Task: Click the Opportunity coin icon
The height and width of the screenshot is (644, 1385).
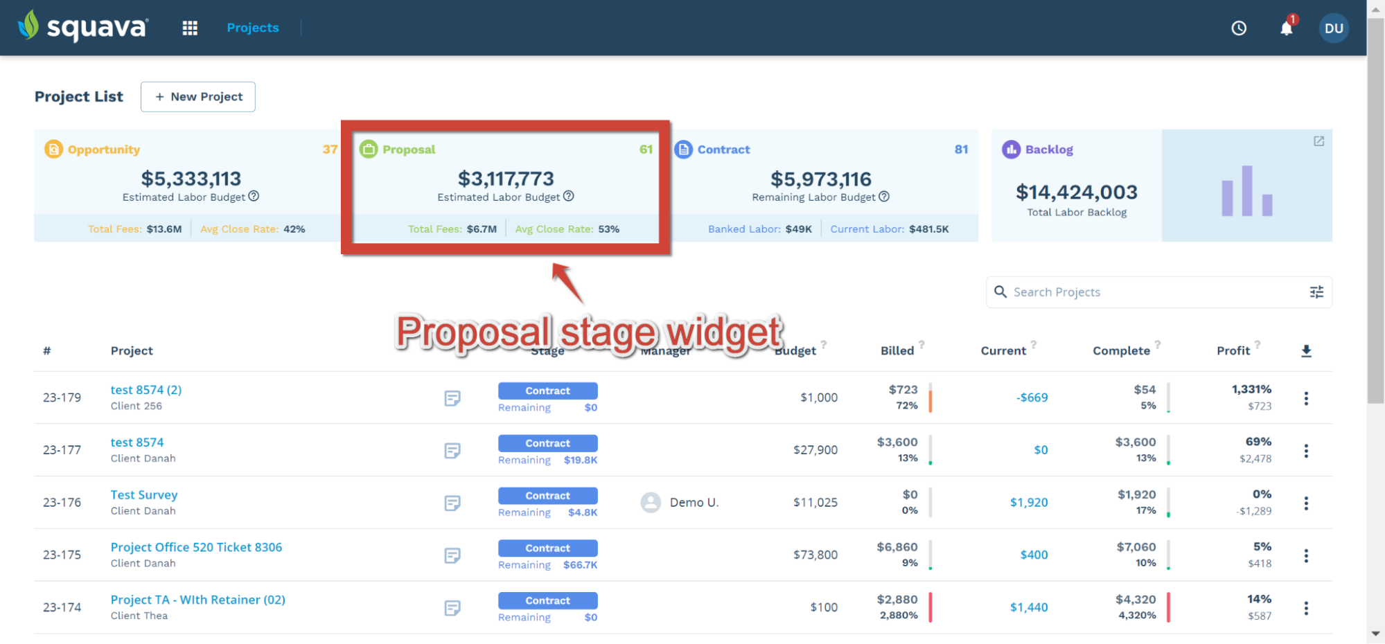Action: point(53,149)
